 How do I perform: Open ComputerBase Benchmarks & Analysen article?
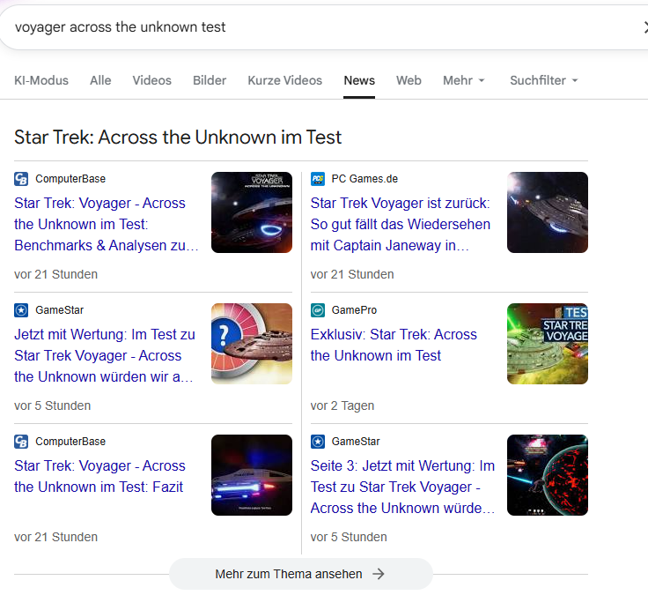click(107, 224)
